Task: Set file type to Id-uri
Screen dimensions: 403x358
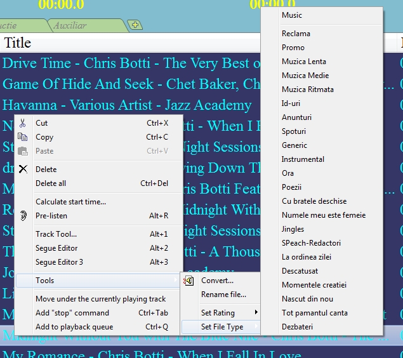Action: pos(322,103)
